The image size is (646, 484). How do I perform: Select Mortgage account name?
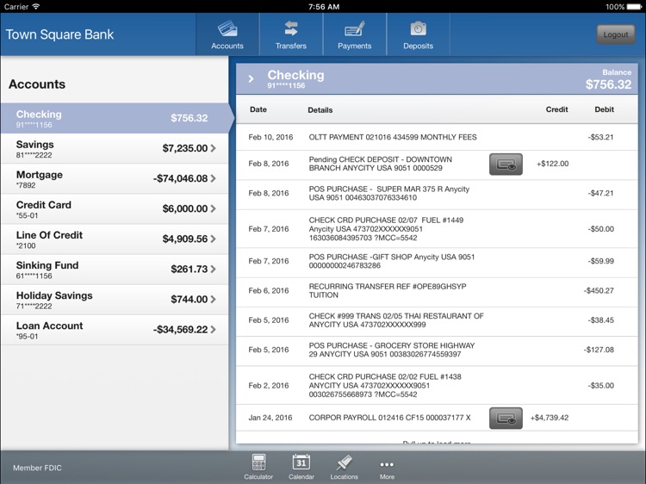(x=40, y=175)
